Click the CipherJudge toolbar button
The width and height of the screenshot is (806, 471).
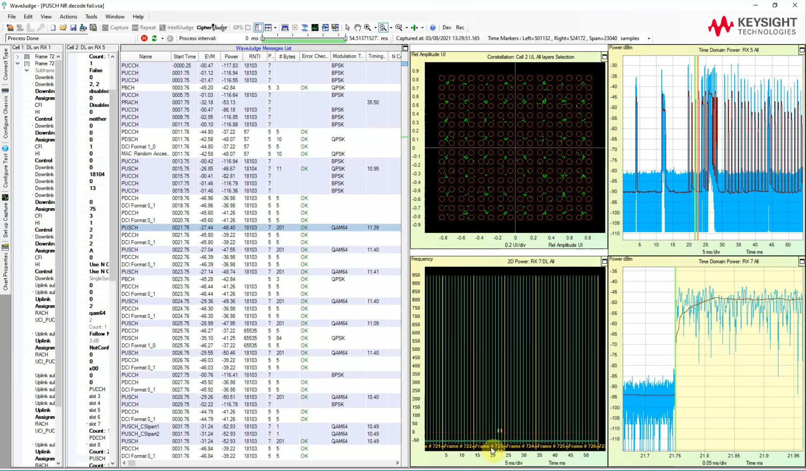click(212, 28)
